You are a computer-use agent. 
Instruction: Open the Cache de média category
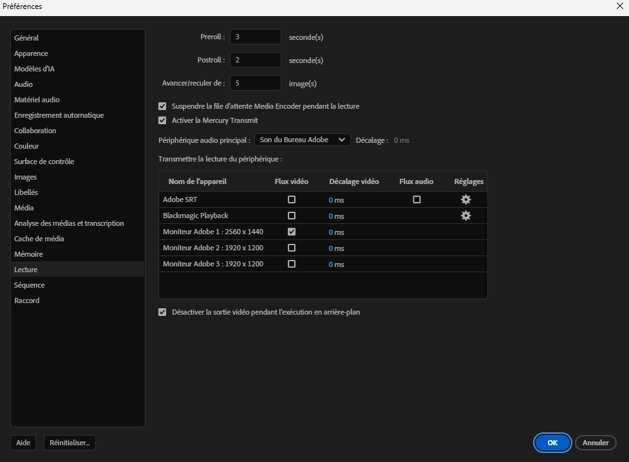click(x=39, y=239)
